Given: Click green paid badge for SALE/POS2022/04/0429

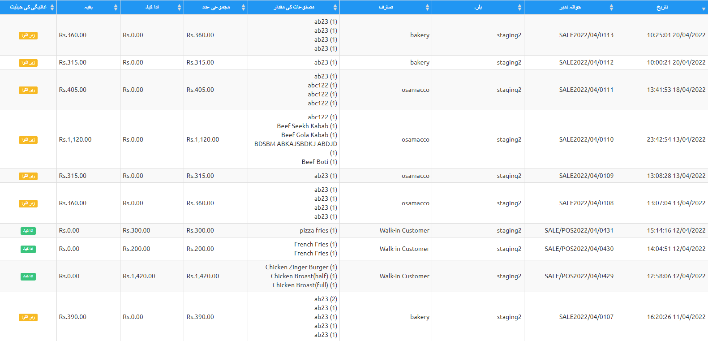Looking at the screenshot, I should point(28,276).
